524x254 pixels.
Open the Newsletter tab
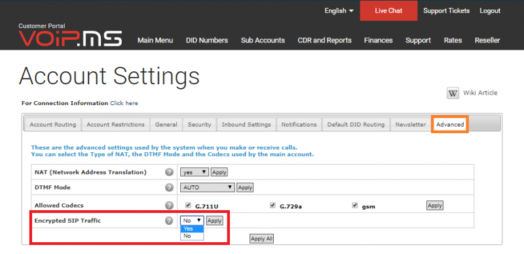click(x=411, y=125)
